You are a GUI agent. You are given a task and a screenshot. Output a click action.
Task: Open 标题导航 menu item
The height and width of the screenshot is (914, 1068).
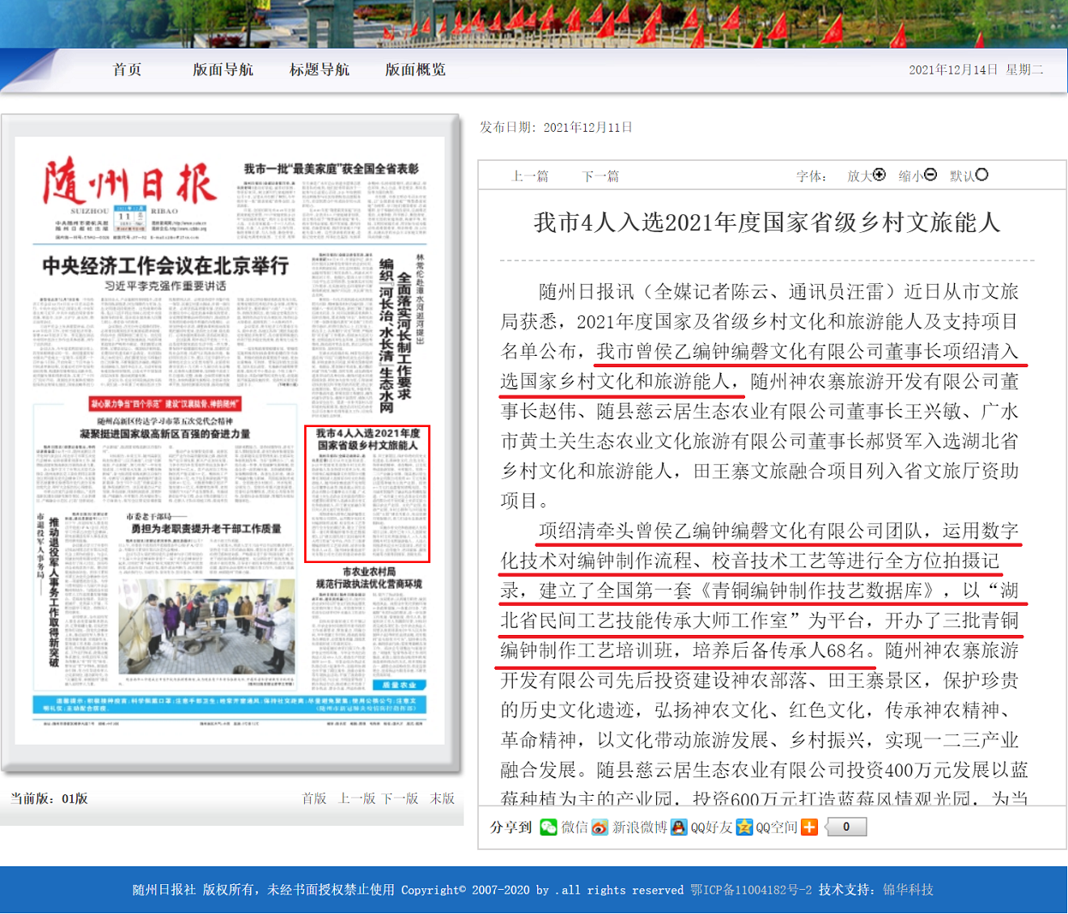coord(320,70)
